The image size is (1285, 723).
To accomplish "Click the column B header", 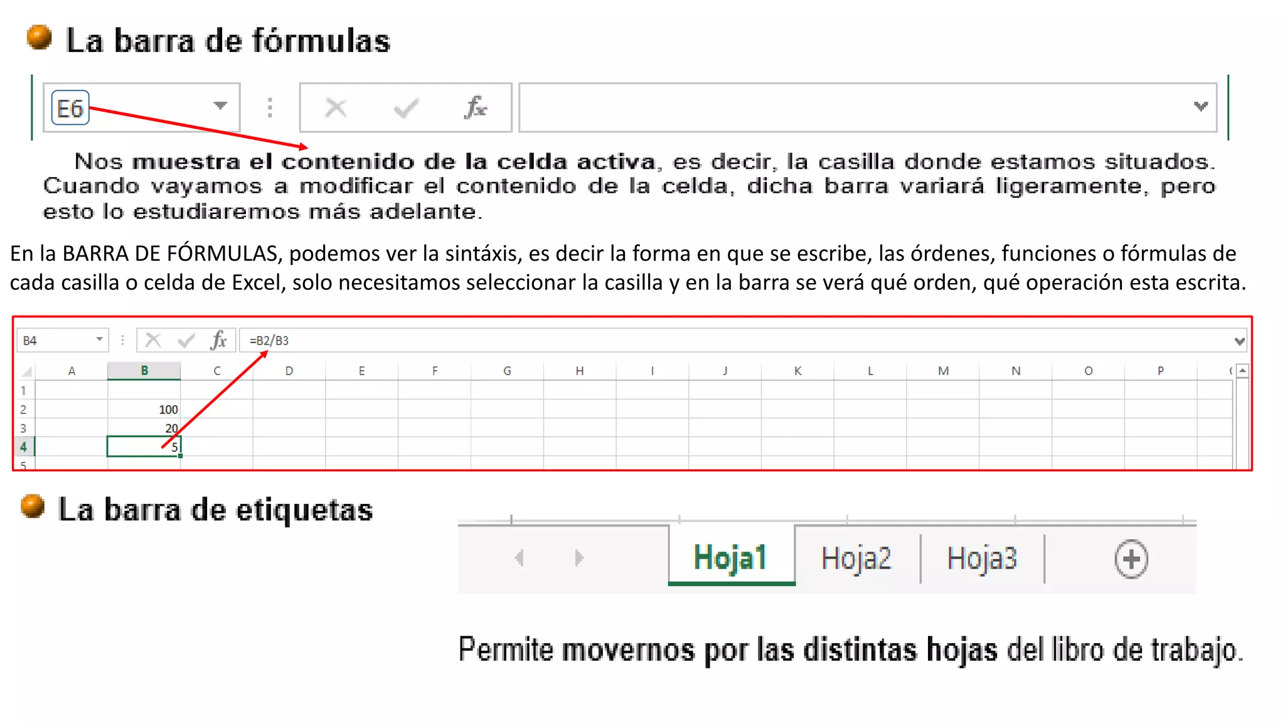I will 144,371.
